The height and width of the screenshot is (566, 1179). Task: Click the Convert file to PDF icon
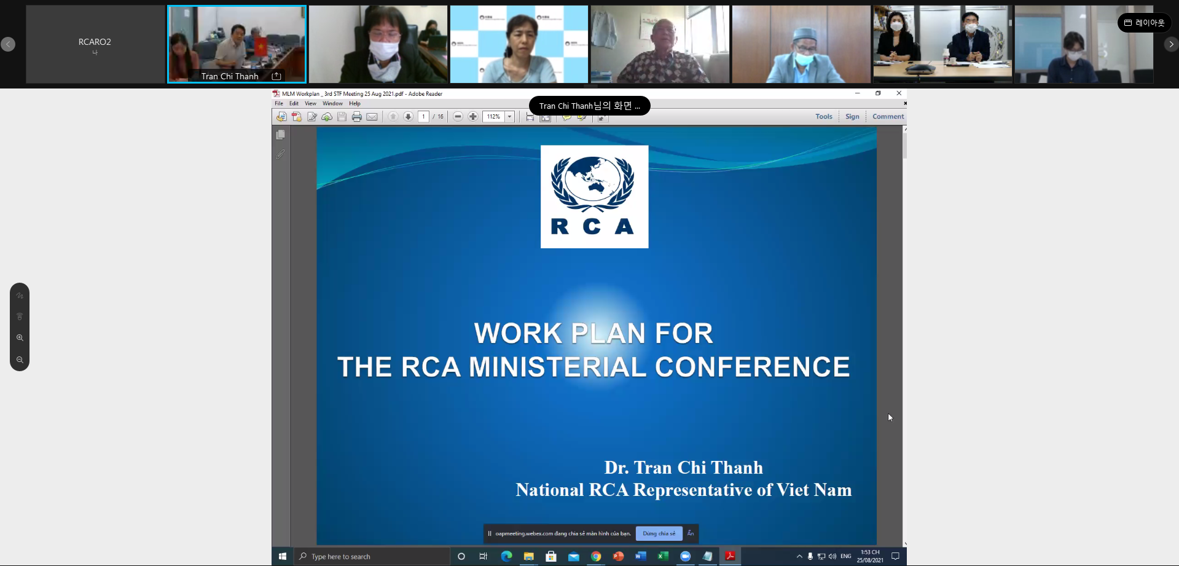coord(297,117)
